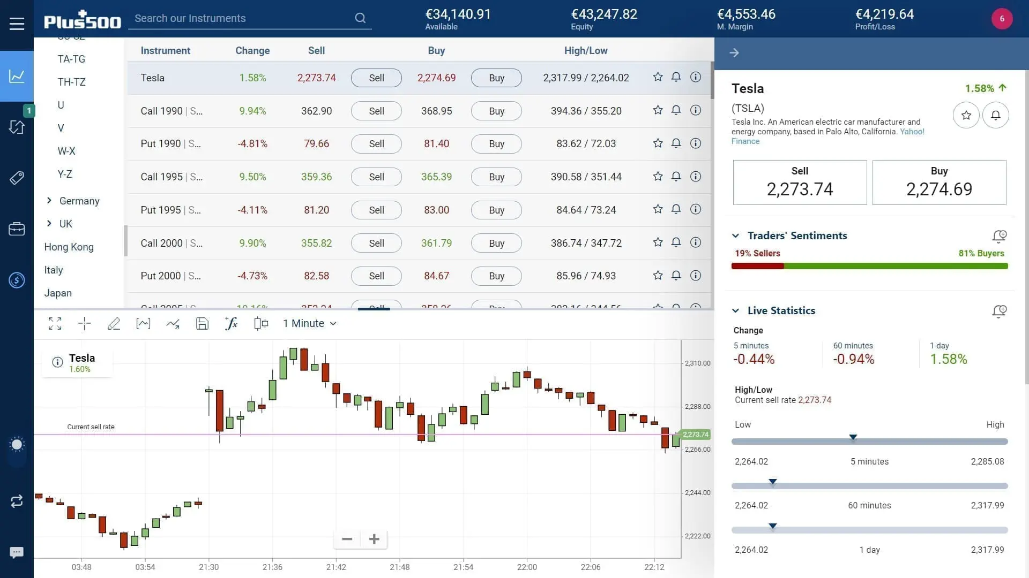
Task: Select the crosshair tool on the chart
Action: [84, 323]
